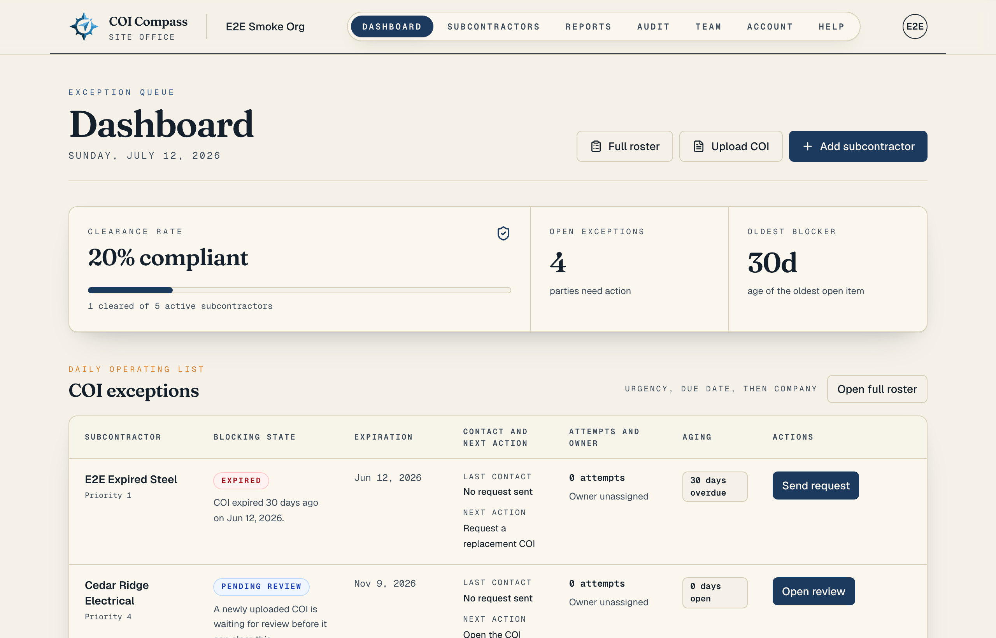Click the clipboard icon in Full roster
996x638 pixels.
tap(596, 146)
